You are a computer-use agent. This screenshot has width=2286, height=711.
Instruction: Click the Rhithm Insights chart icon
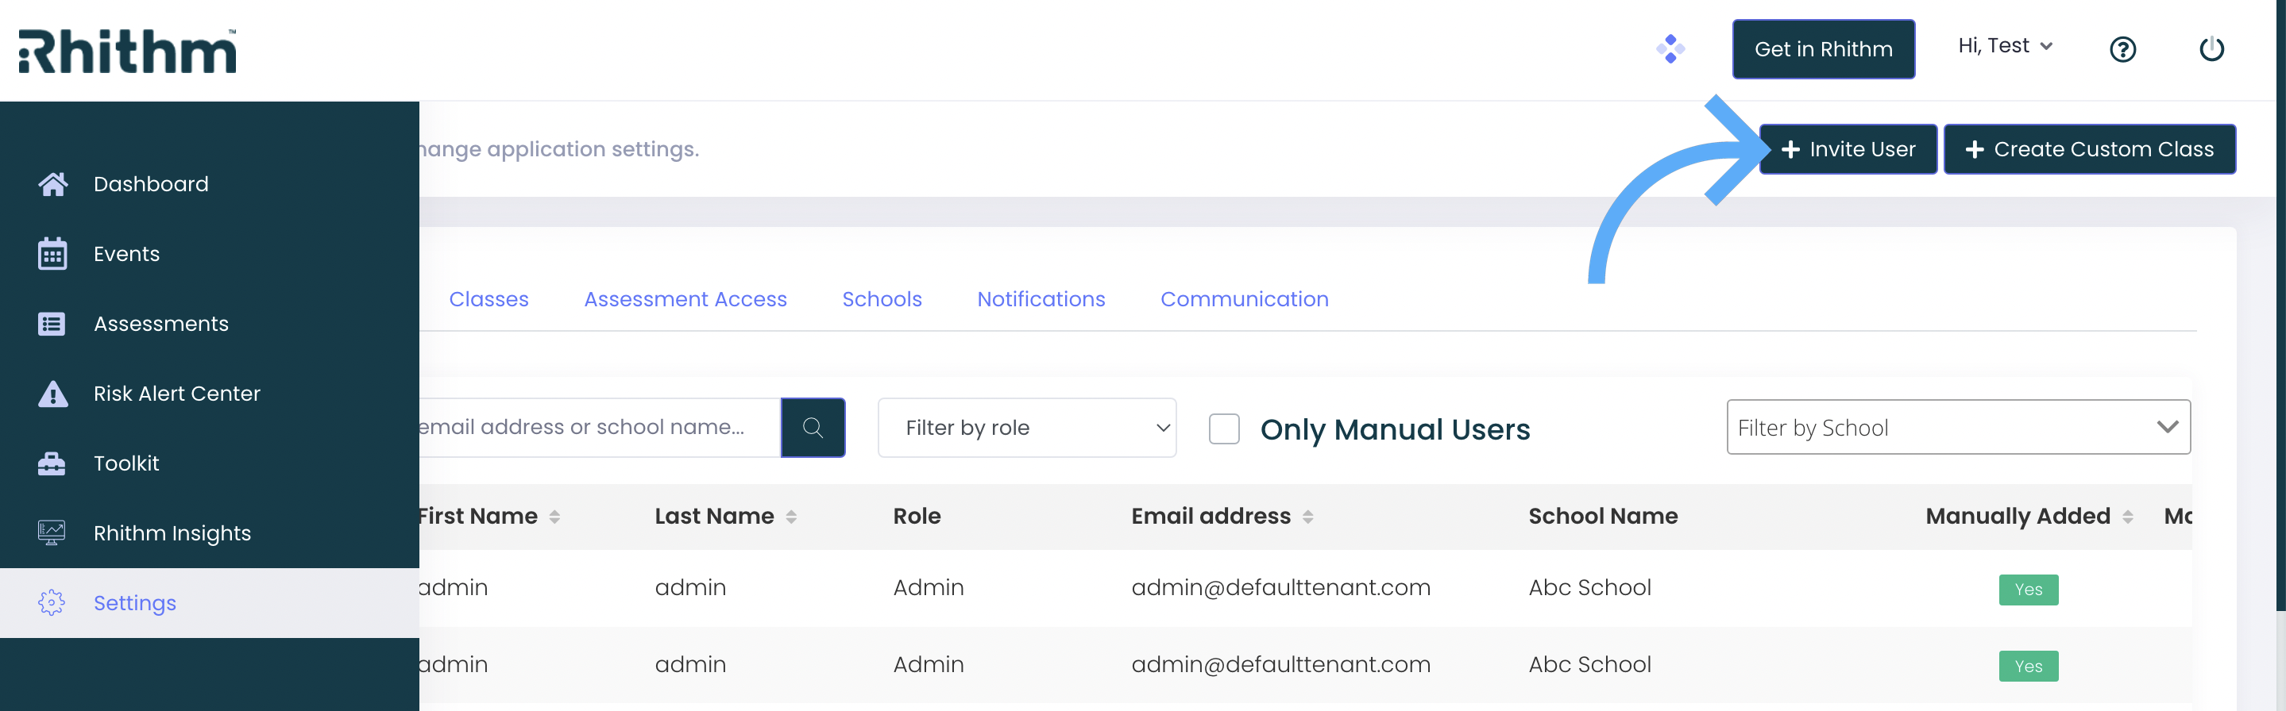point(52,532)
